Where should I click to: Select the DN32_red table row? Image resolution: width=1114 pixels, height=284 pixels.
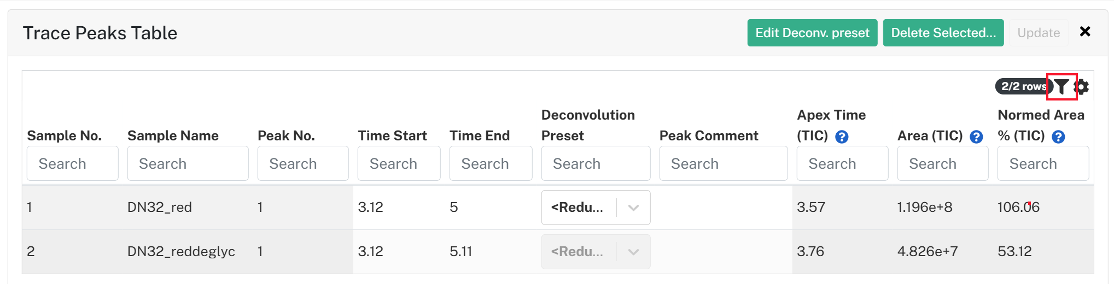tap(558, 208)
